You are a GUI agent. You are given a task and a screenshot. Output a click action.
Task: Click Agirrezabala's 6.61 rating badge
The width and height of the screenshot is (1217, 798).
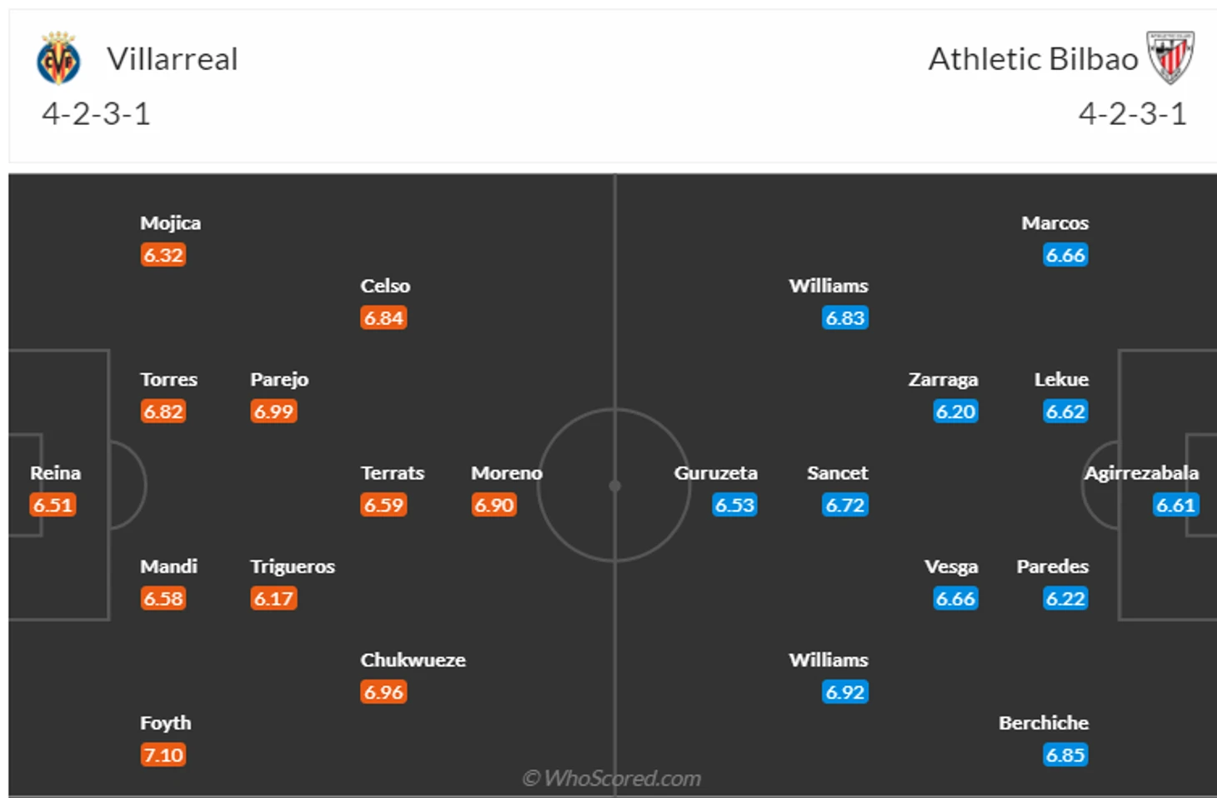point(1175,505)
